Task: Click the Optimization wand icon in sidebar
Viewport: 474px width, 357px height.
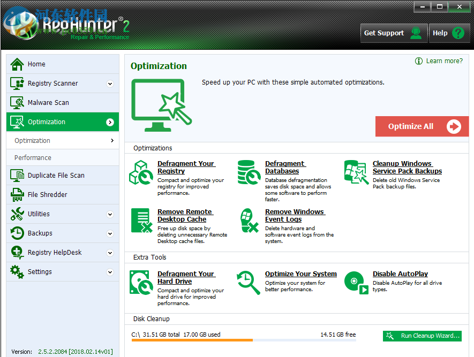Action: [x=17, y=122]
